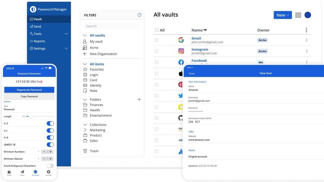Click the Acme organization icon

(85, 48)
